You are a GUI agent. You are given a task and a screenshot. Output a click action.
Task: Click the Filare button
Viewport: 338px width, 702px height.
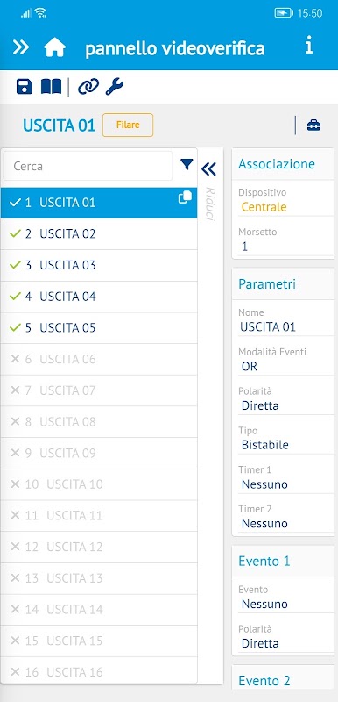click(x=128, y=125)
